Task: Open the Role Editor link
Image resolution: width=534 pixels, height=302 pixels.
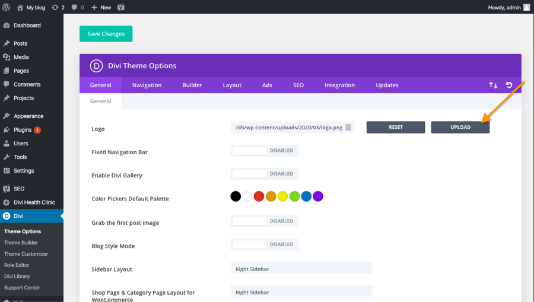Action: tap(17, 265)
